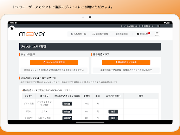Click the 備考 column header
The height and width of the screenshot is (135, 180).
pyautogui.click(x=141, y=96)
